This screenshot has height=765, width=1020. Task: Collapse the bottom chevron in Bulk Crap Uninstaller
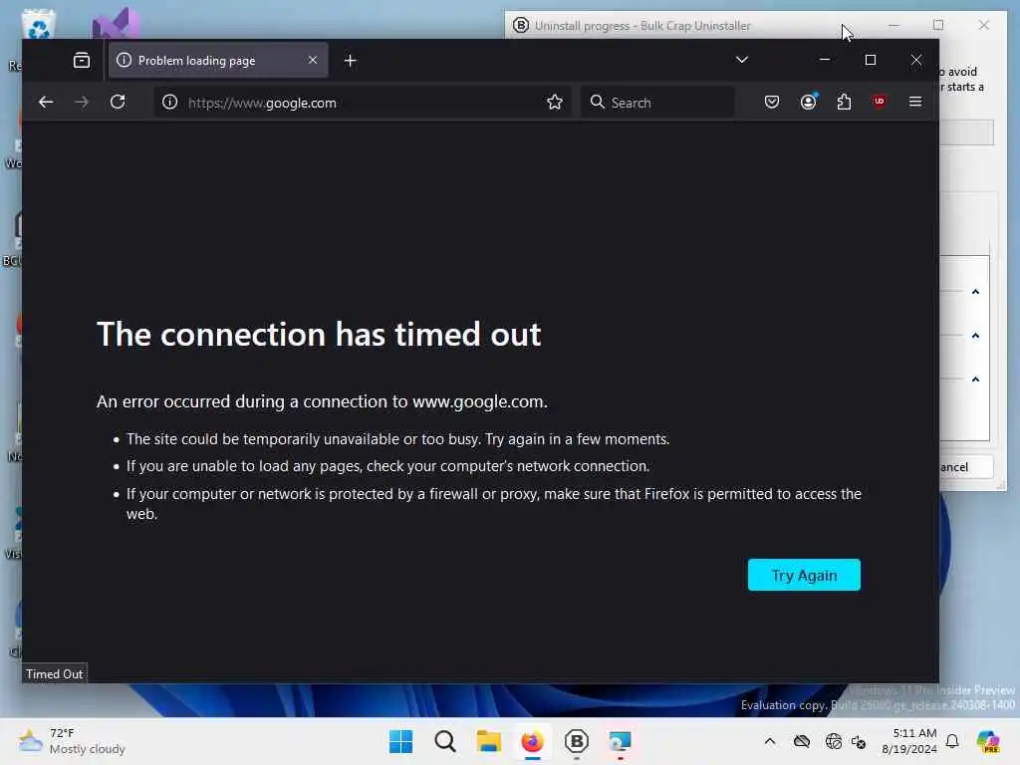975,380
